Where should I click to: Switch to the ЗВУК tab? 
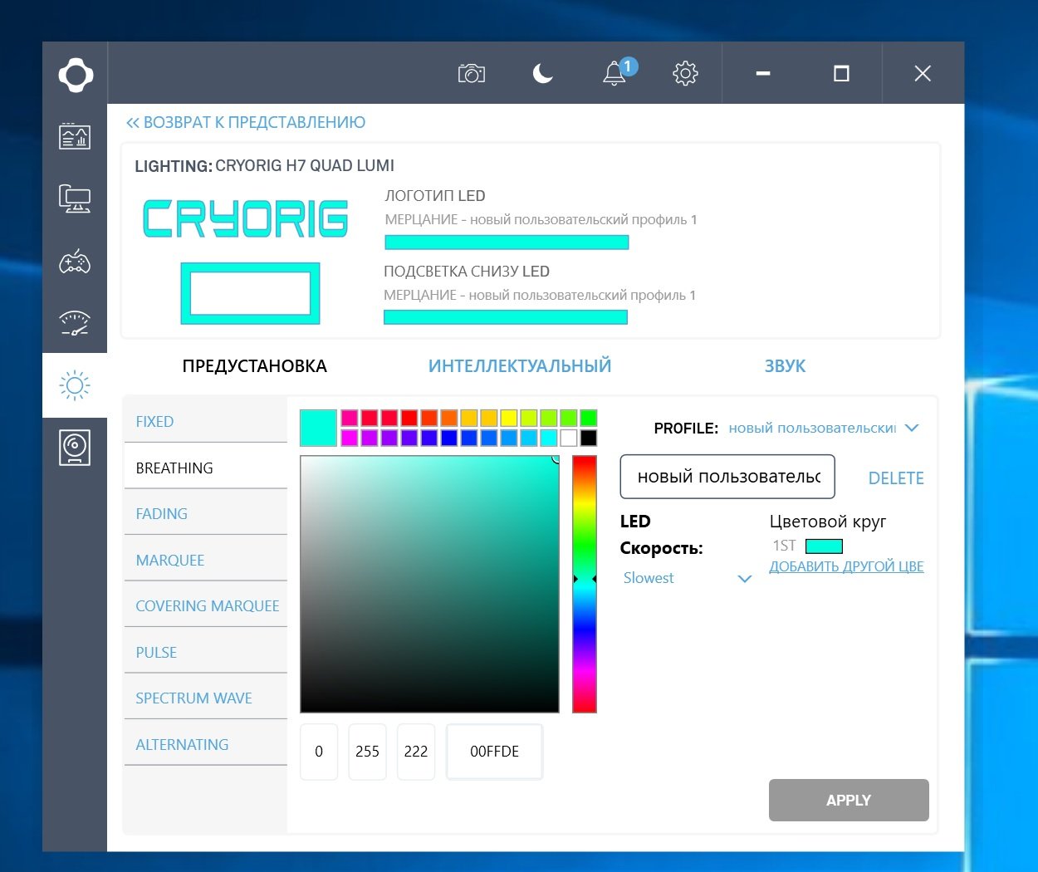click(x=785, y=366)
